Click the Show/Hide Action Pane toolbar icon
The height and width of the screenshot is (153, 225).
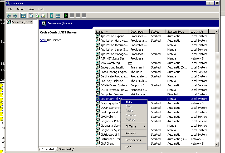58,16
